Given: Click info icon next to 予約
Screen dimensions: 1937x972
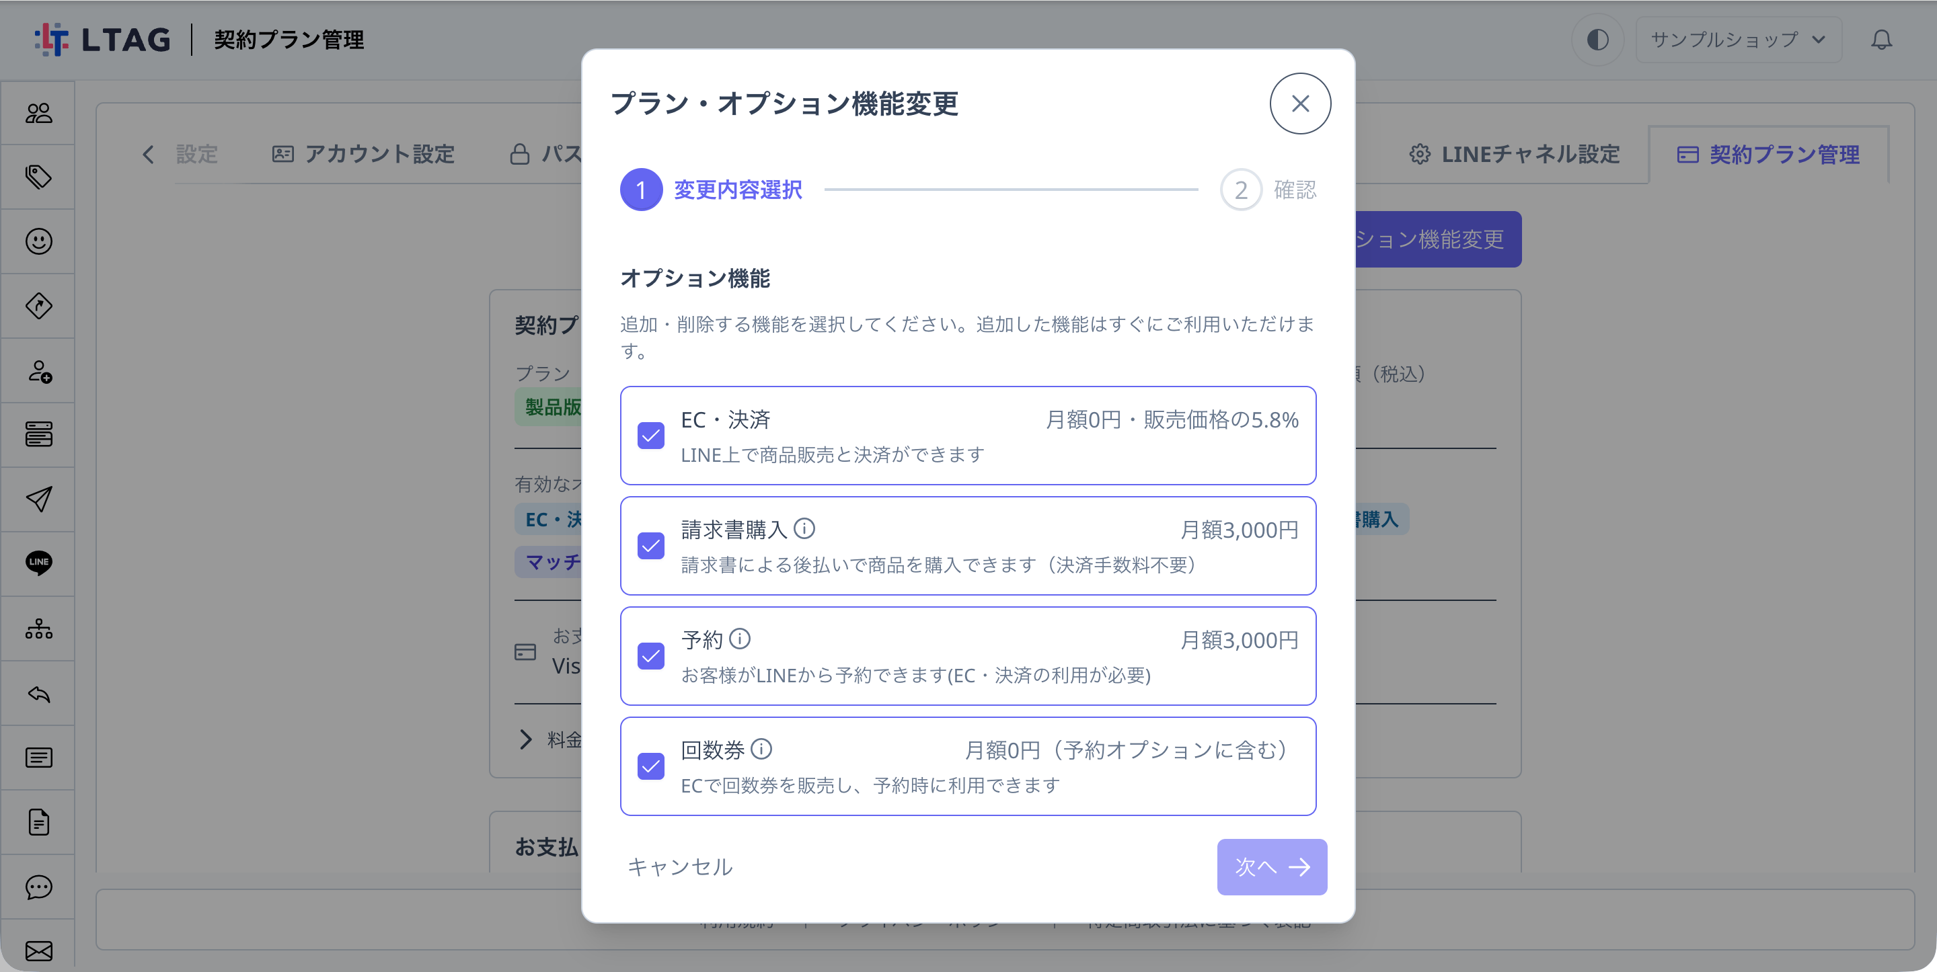Looking at the screenshot, I should pyautogui.click(x=740, y=639).
